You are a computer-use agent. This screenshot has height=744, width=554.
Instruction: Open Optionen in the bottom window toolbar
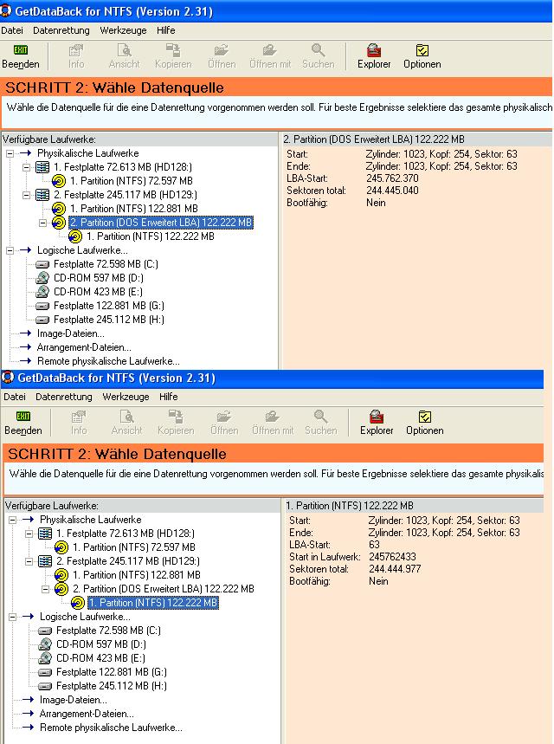point(424,423)
